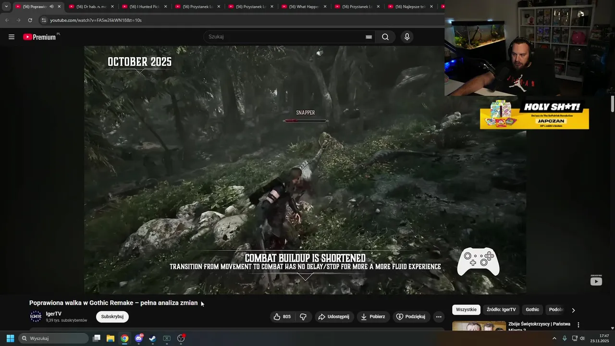This screenshot has width=615, height=346.
Task: Close the What Happen tab
Action: click(x=325, y=7)
